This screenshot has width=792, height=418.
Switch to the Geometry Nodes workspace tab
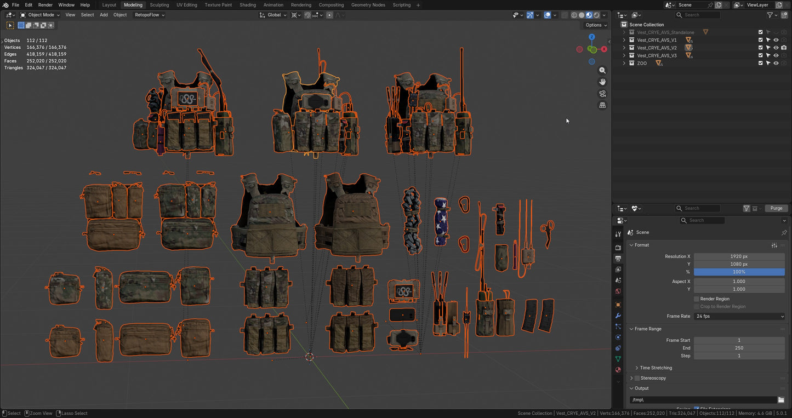coord(368,5)
